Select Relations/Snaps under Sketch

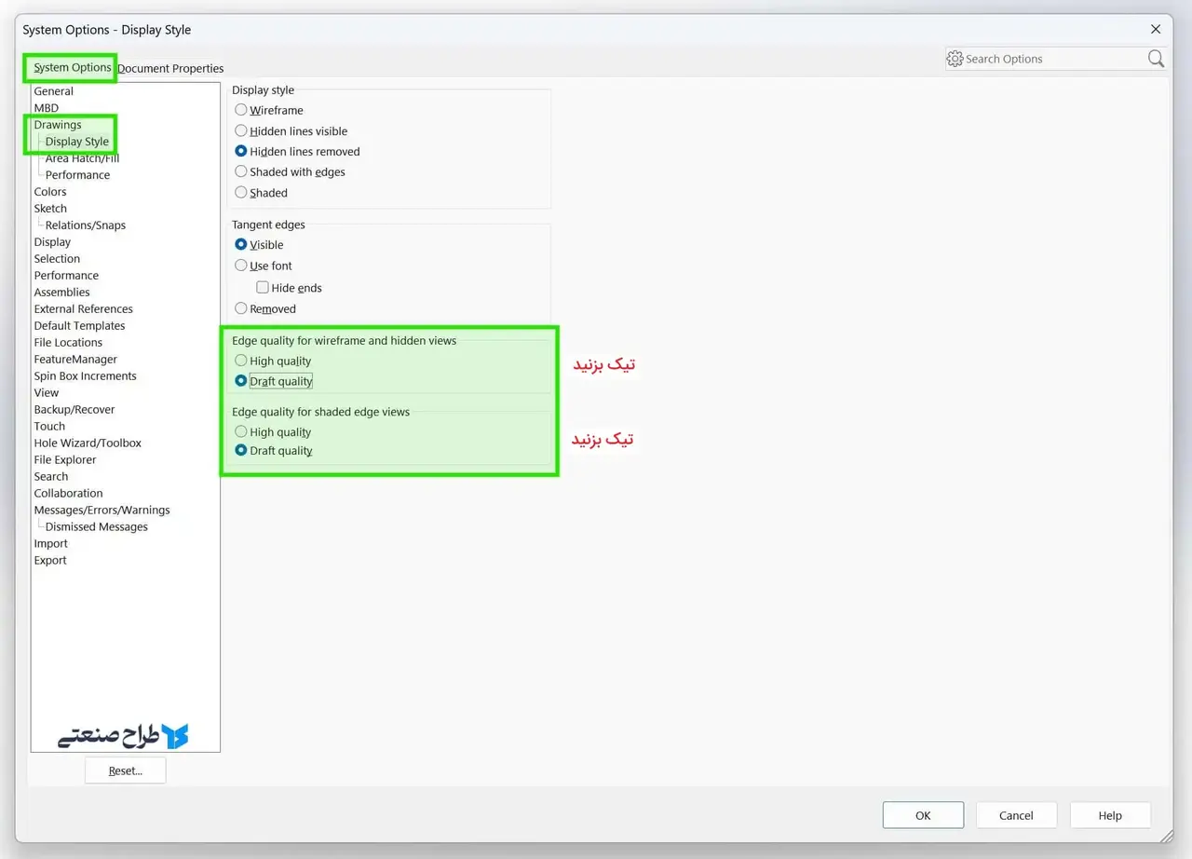[x=85, y=225]
